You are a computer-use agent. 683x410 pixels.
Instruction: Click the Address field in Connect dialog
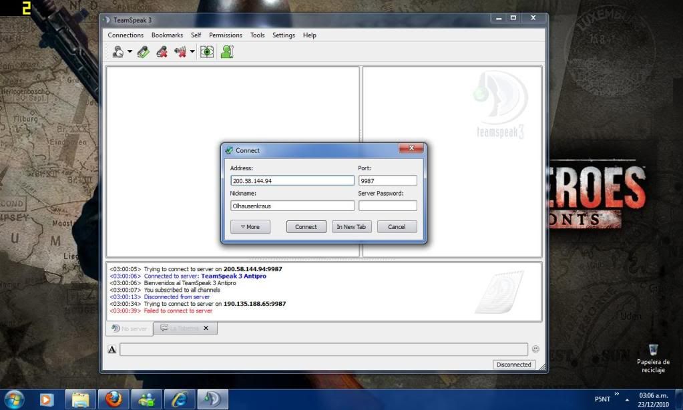(x=292, y=180)
